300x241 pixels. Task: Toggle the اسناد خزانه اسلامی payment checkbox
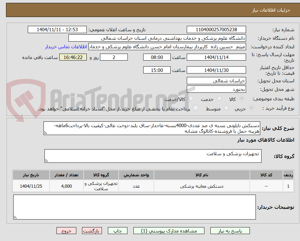coord(196,108)
